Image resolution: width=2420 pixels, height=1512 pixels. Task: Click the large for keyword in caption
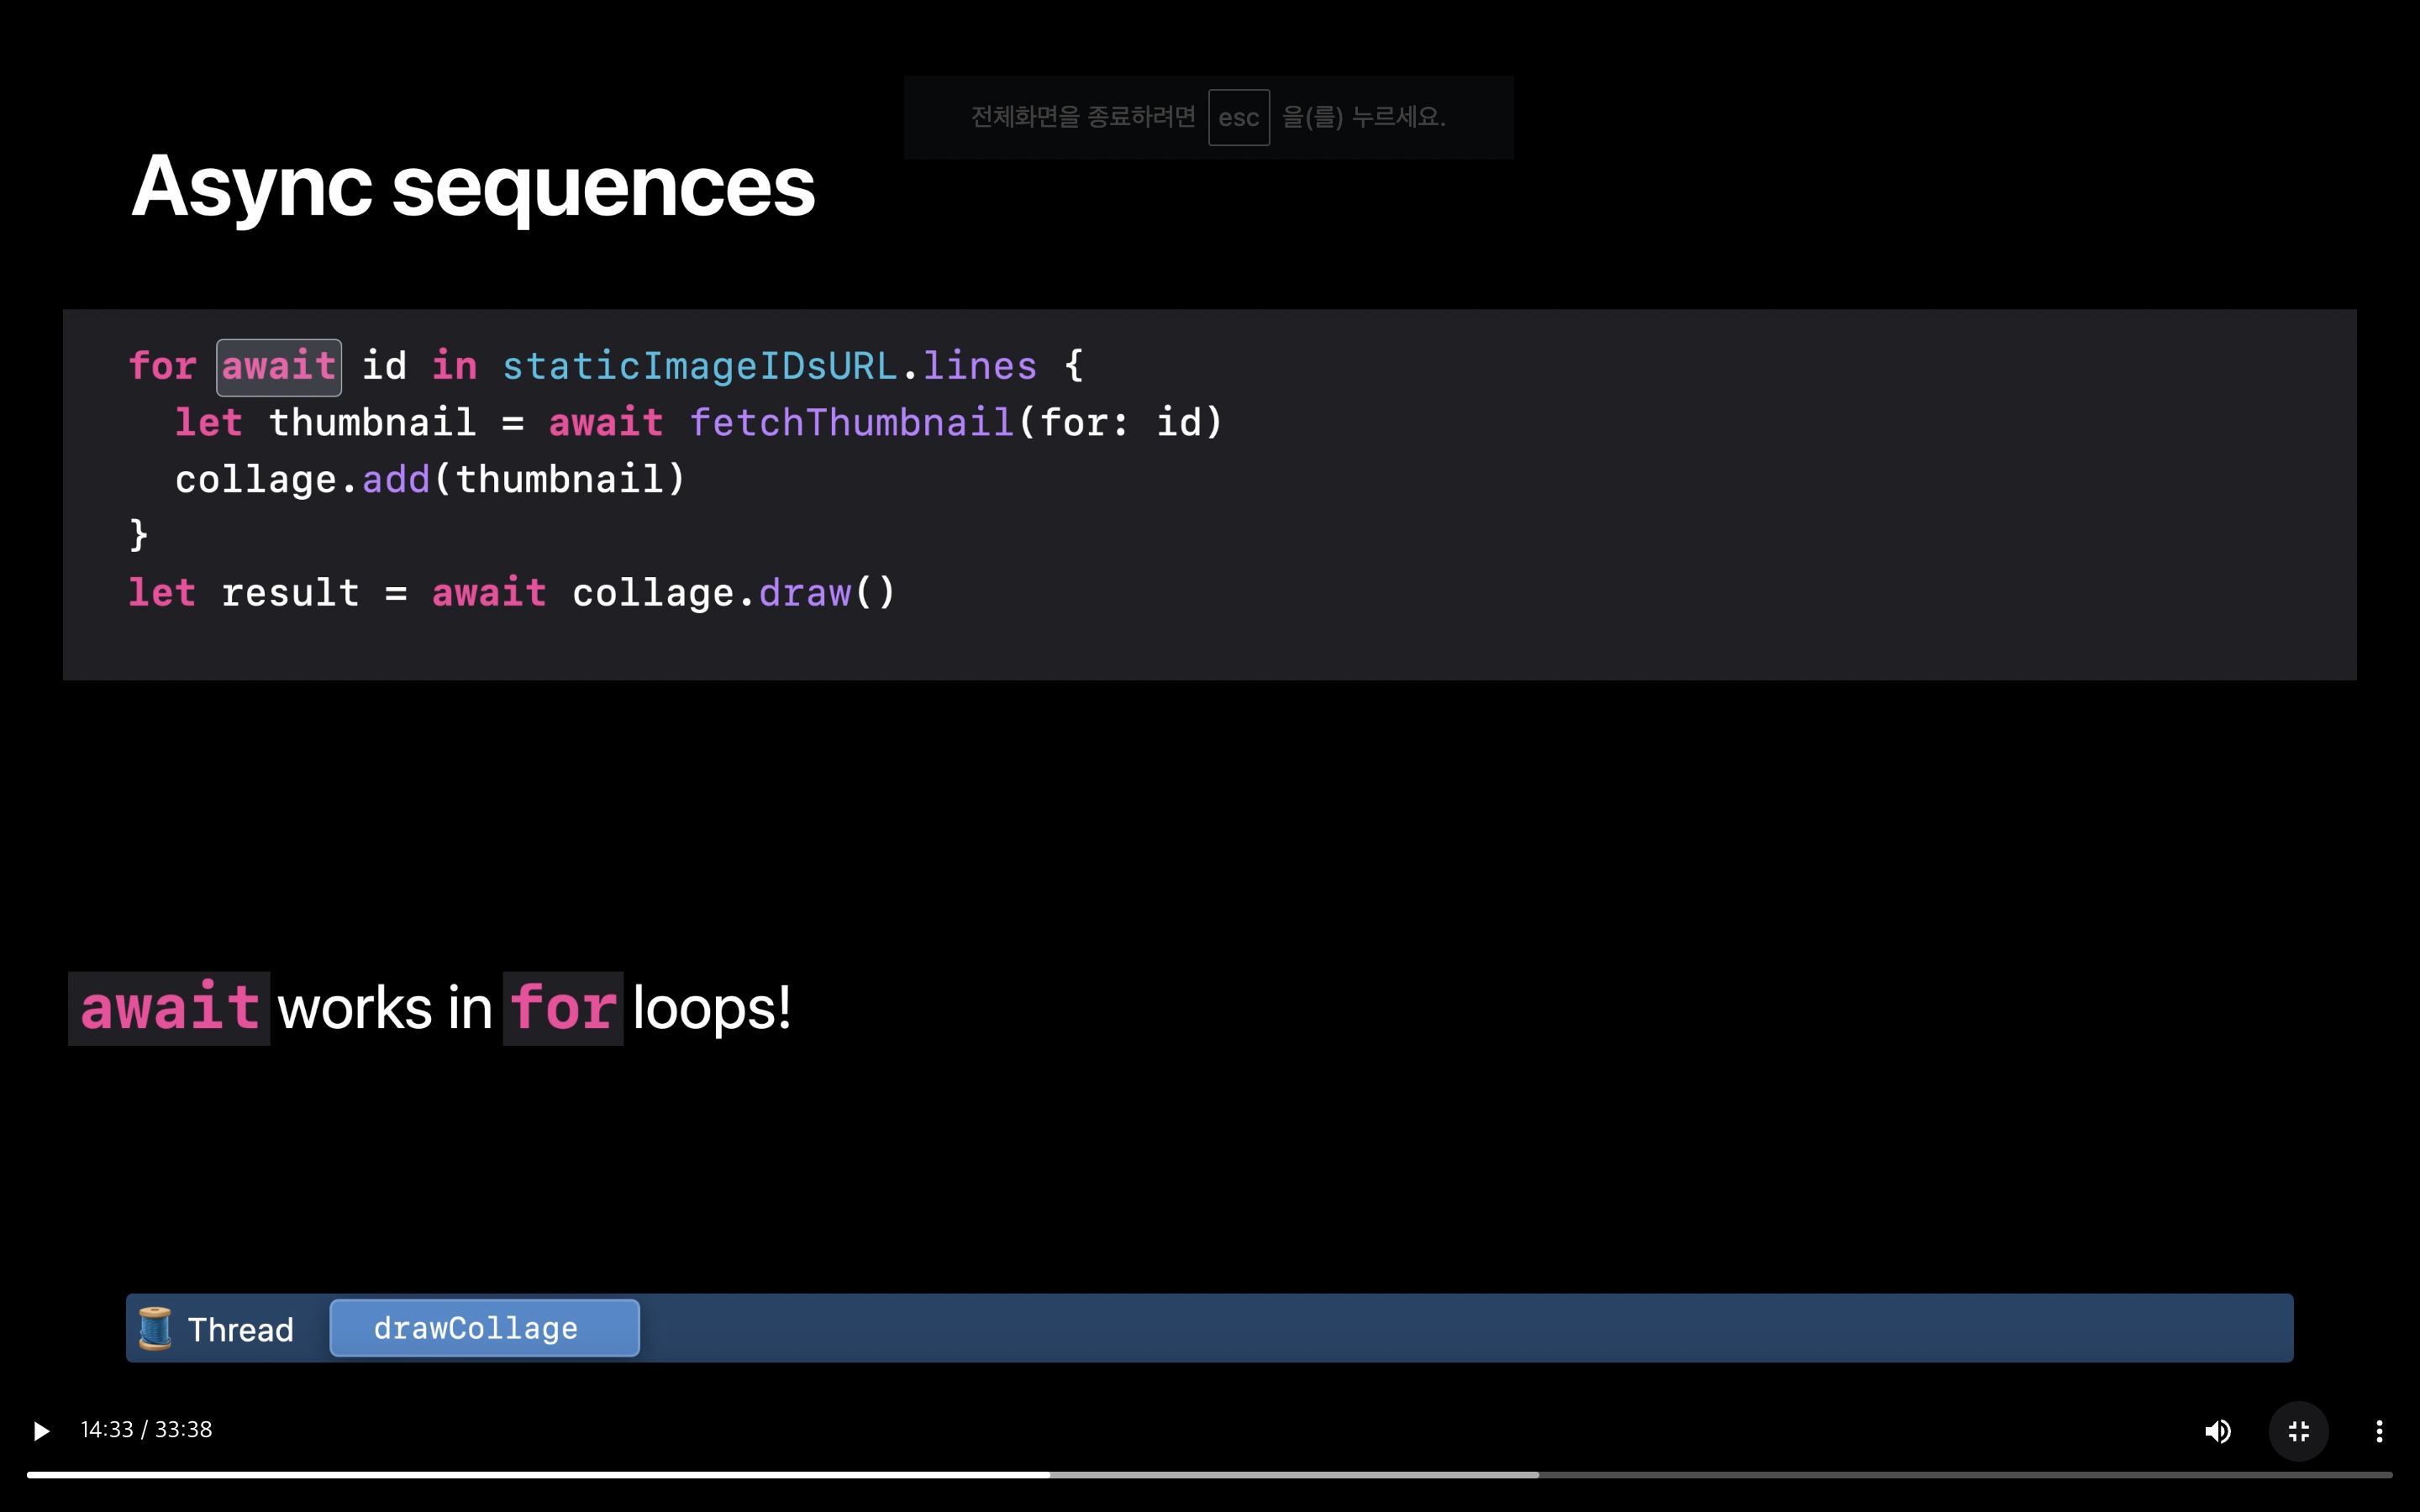[x=563, y=1008]
